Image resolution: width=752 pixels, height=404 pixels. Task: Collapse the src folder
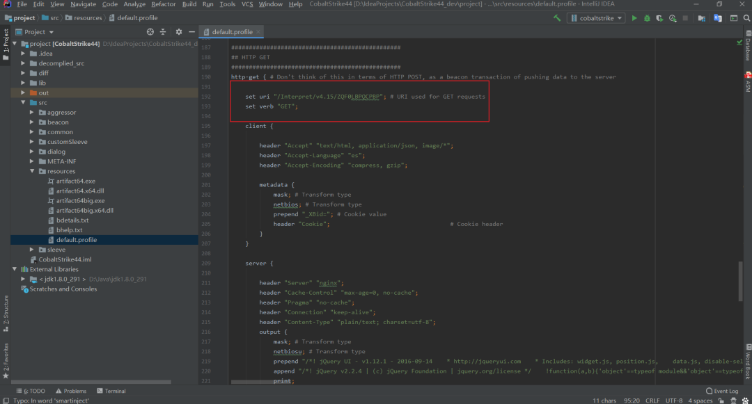click(x=23, y=102)
